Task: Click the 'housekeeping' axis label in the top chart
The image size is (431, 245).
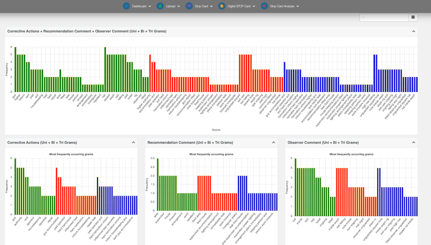Action: coord(37,101)
